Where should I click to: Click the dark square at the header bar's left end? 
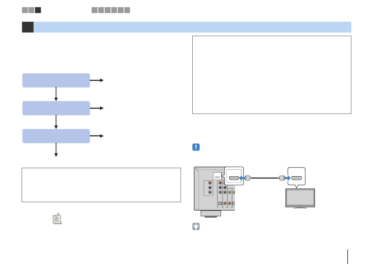[28, 27]
